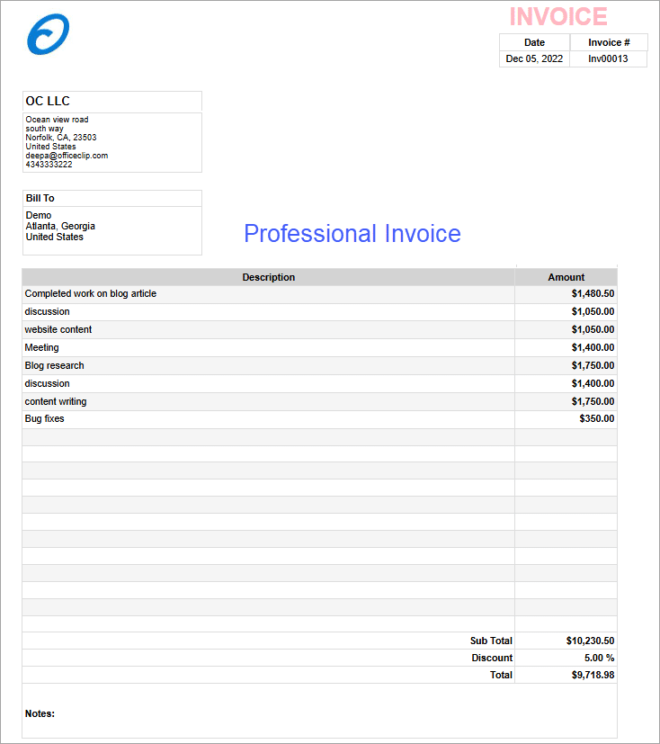Select the Date header cell
Screen dimensions: 660x744
(x=534, y=42)
